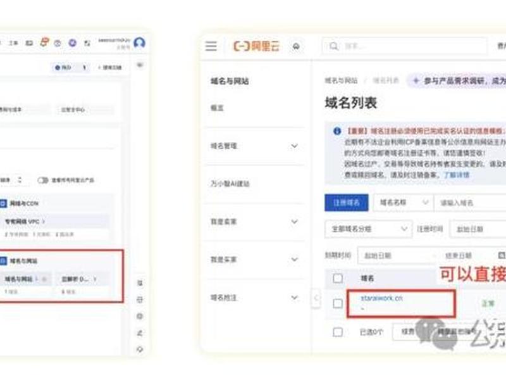Viewport: 506px width, 380px height.
Task: Click the 阿里云 logo
Action: (257, 46)
